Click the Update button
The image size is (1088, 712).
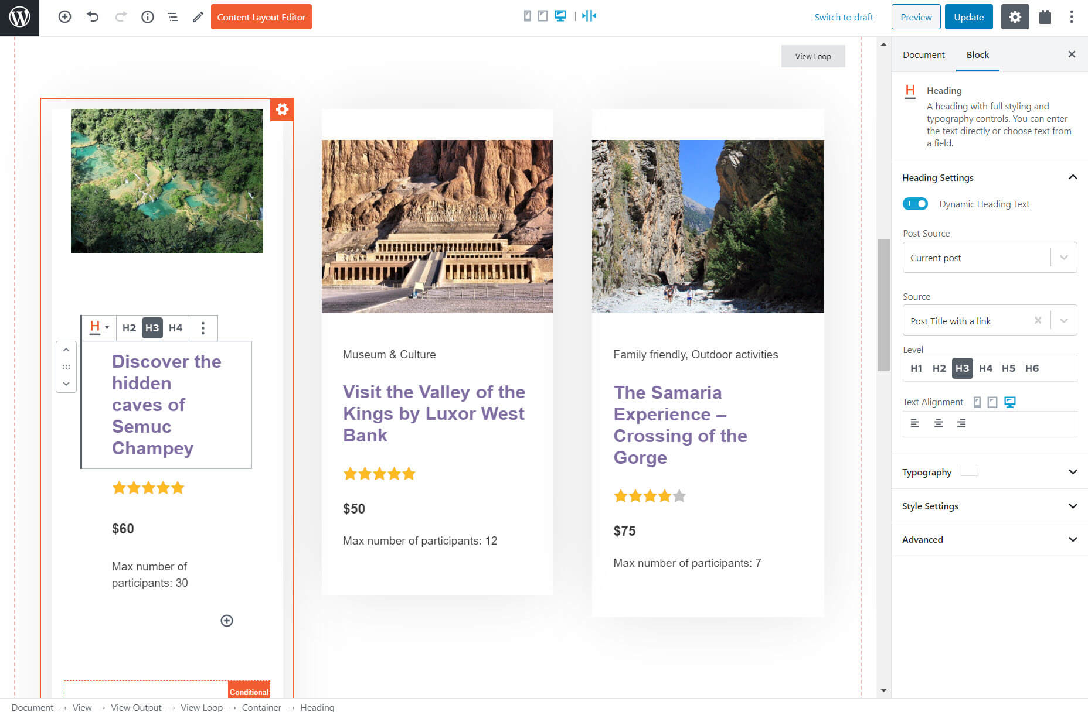coord(968,17)
